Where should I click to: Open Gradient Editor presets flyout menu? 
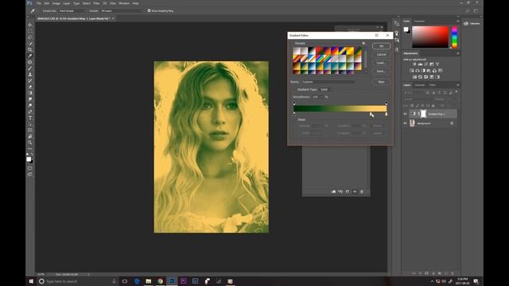coord(363,43)
